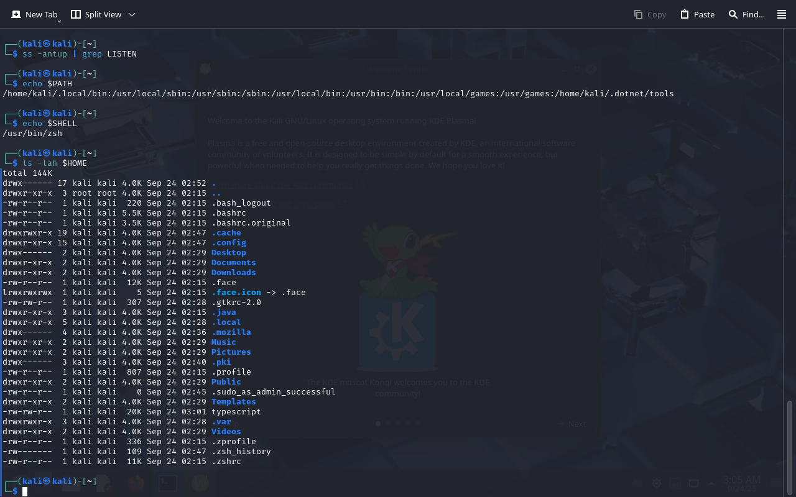Click the 'ss -antup' command text
This screenshot has width=796, height=497.
coord(45,54)
